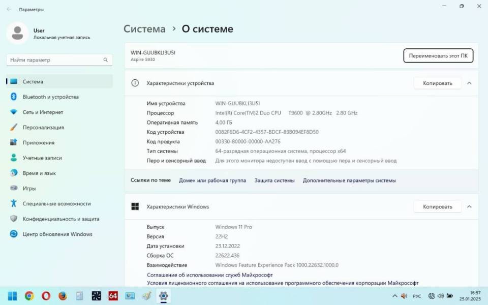Image resolution: width=488 pixels, height=305 pixels.
Task: Collapse the Характеристики устройства section
Action: pos(469,83)
